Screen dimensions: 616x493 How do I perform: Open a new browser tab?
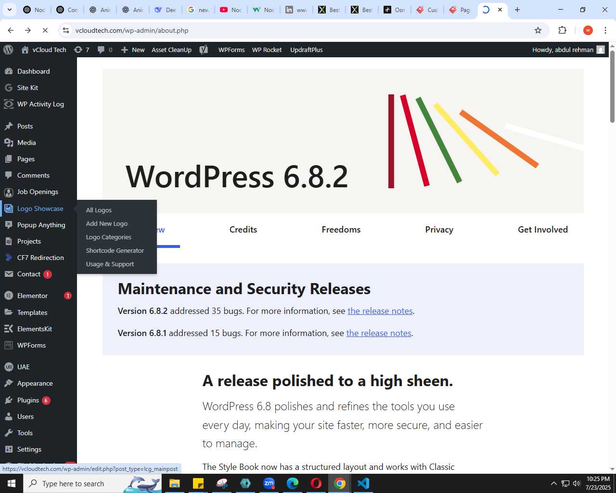coord(517,10)
